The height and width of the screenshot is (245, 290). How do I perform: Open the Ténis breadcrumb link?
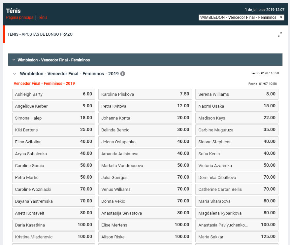[x=43, y=17]
